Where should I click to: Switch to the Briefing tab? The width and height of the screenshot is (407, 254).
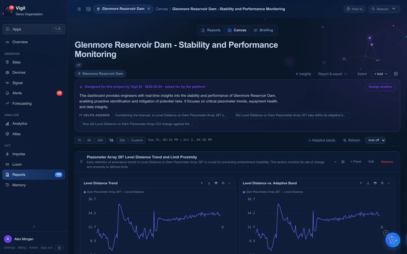pyautogui.click(x=263, y=30)
